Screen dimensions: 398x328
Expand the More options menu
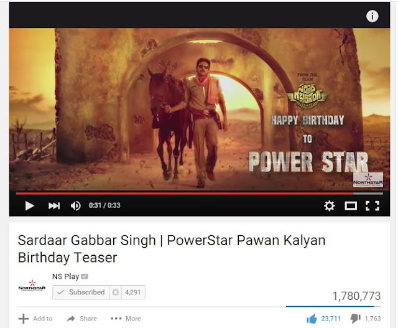point(126,319)
